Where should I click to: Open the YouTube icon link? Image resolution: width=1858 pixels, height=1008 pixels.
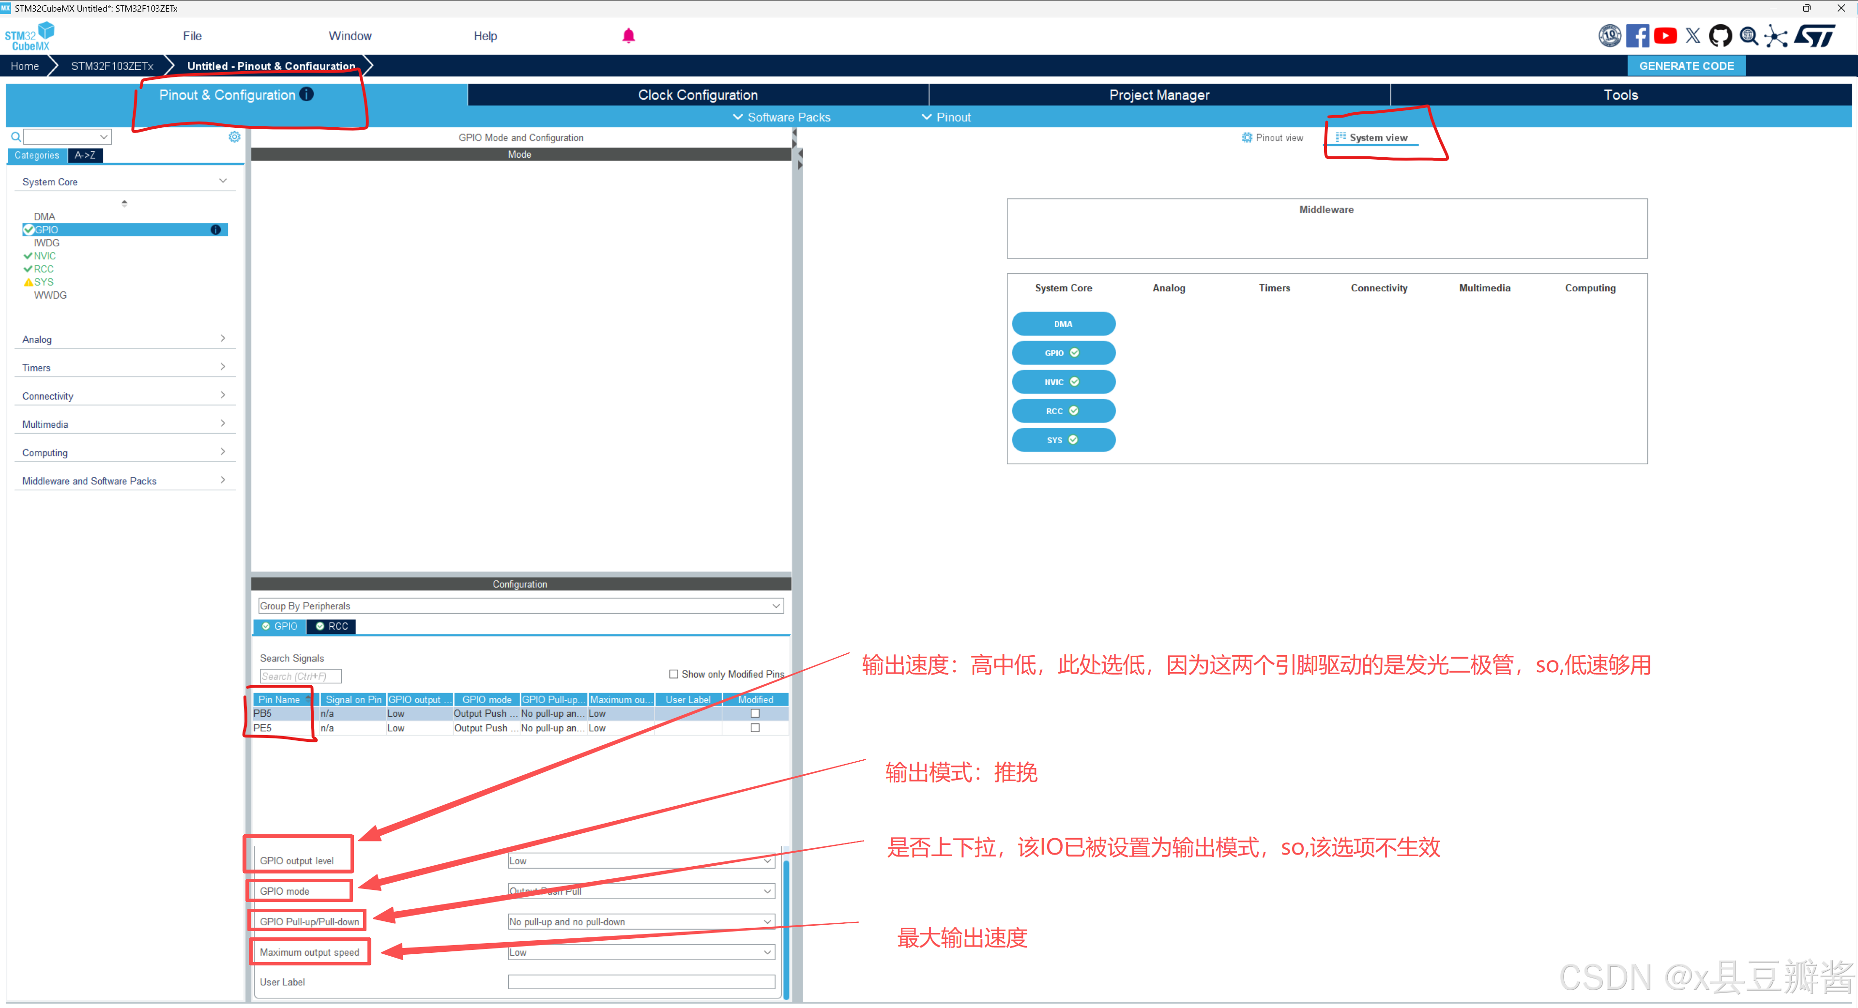1665,36
